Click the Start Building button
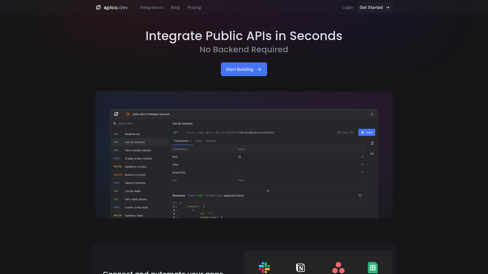488x274 pixels. click(244, 69)
